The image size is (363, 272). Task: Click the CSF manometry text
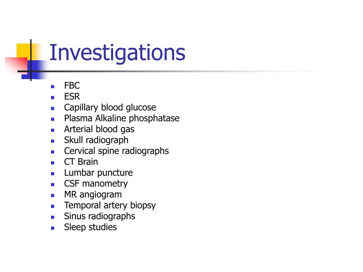click(x=96, y=184)
